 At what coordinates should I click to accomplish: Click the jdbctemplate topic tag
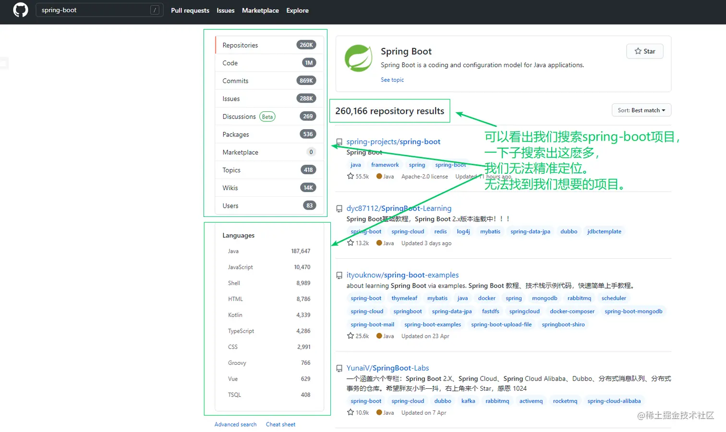point(604,231)
